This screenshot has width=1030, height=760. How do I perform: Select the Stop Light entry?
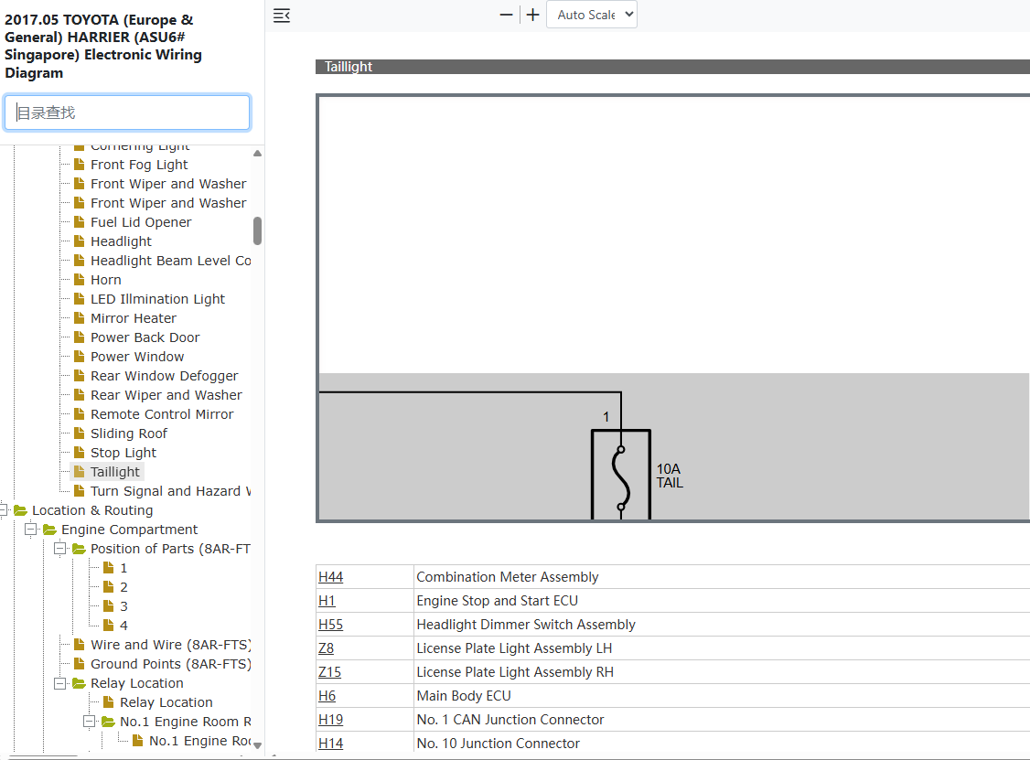click(x=123, y=453)
